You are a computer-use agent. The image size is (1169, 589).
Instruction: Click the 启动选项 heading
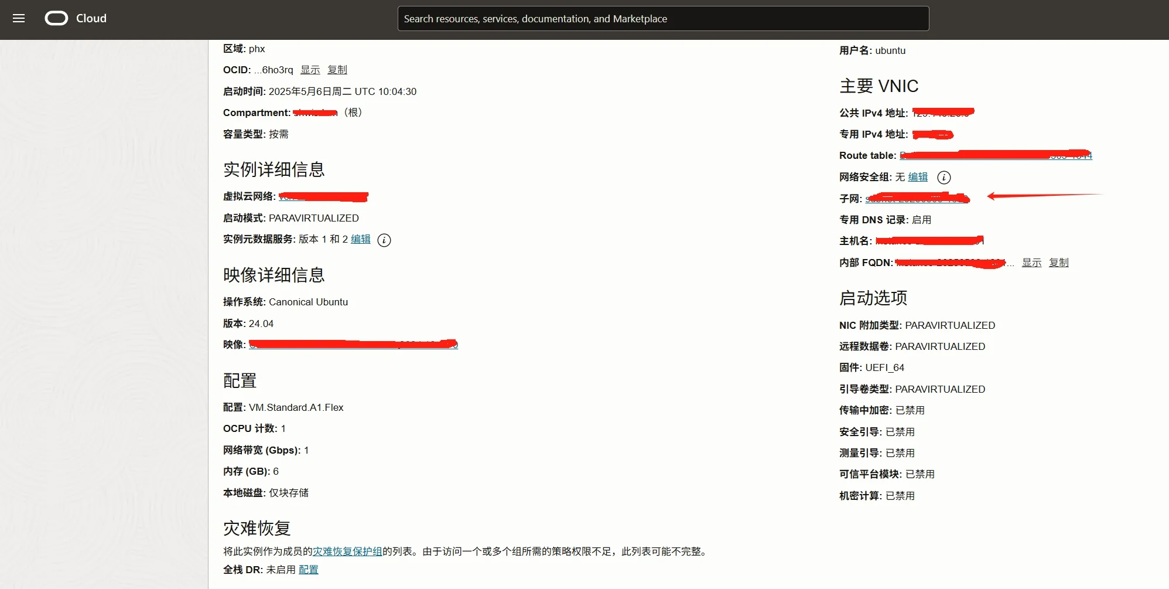pyautogui.click(x=873, y=298)
